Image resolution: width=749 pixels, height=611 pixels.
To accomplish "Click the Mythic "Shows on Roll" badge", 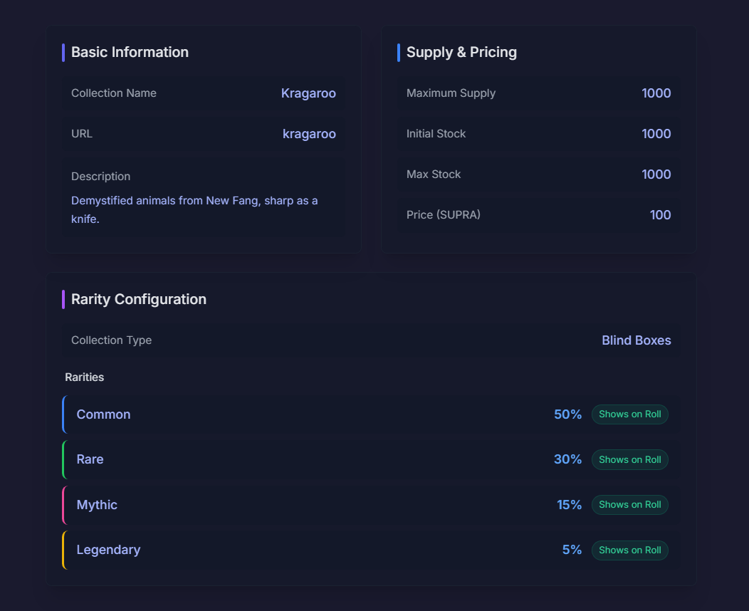I will click(x=629, y=504).
